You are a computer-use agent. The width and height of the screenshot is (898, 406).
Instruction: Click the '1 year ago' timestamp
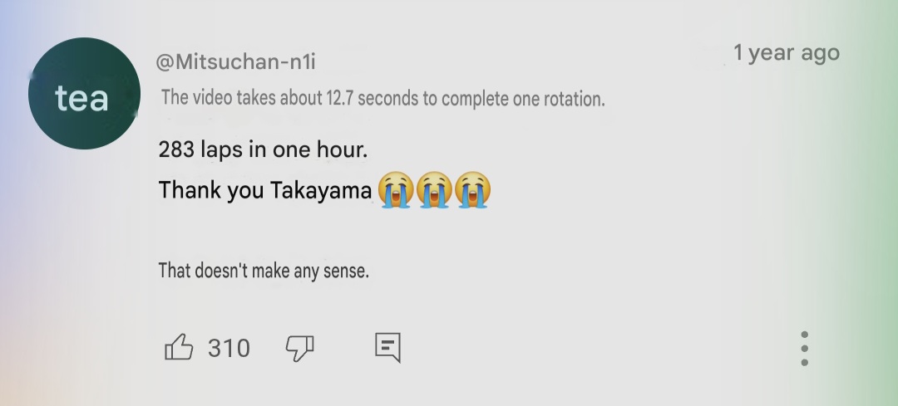[787, 52]
